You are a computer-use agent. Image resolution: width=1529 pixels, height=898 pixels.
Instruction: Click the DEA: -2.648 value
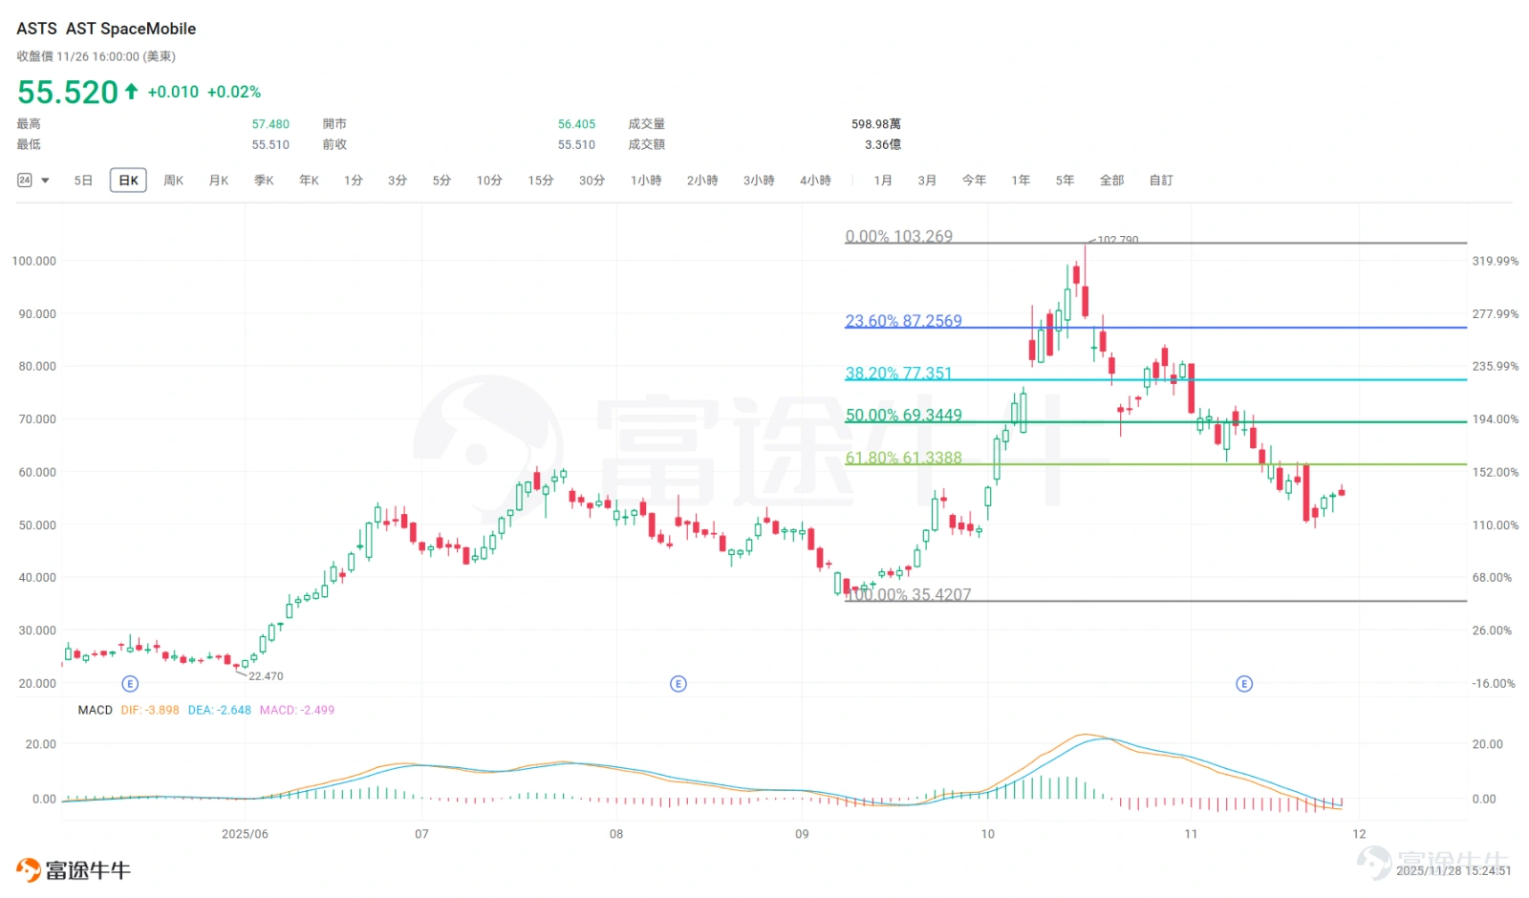[x=219, y=710]
